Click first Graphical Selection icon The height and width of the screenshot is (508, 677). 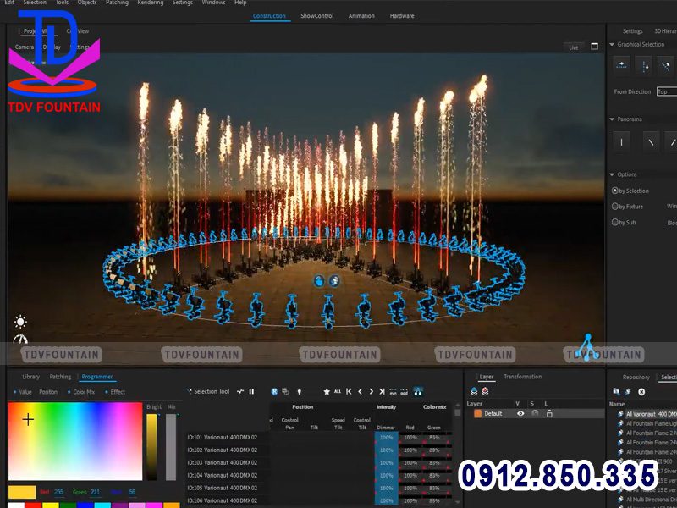pos(622,65)
